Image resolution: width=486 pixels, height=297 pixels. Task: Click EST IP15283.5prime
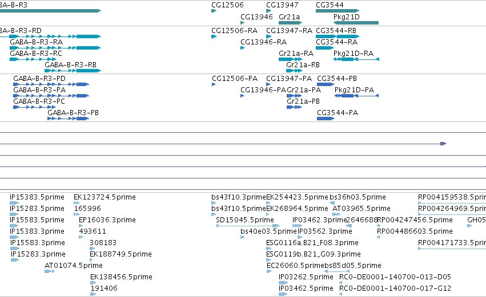tap(37, 209)
